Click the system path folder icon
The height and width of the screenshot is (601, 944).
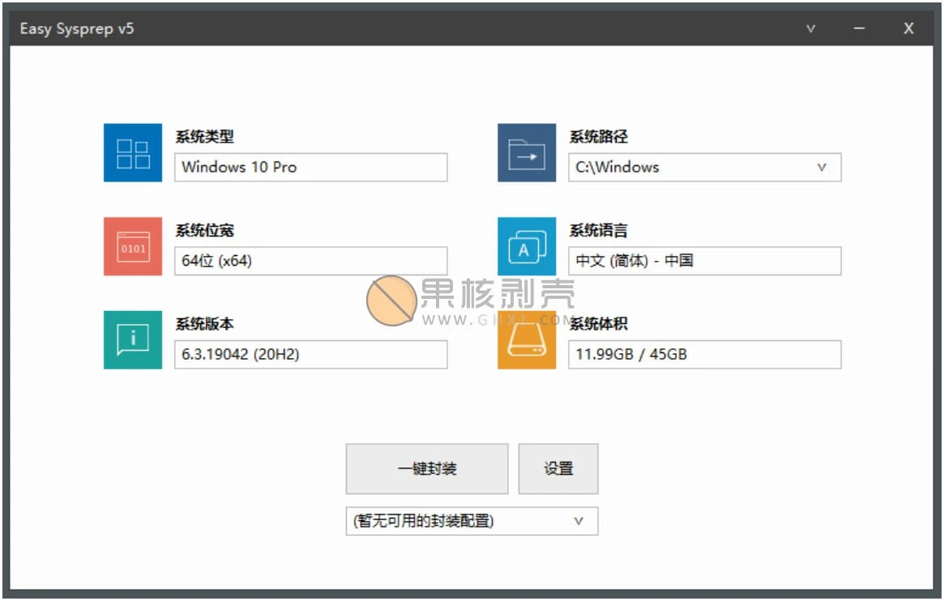(x=527, y=153)
